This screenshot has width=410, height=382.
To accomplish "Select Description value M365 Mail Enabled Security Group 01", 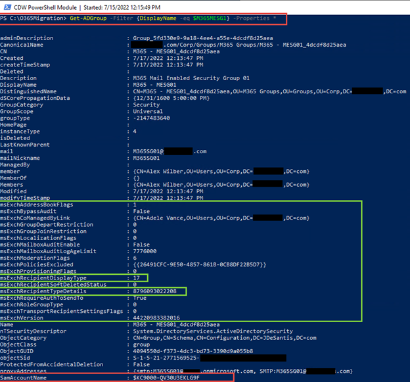I will tap(191, 78).
